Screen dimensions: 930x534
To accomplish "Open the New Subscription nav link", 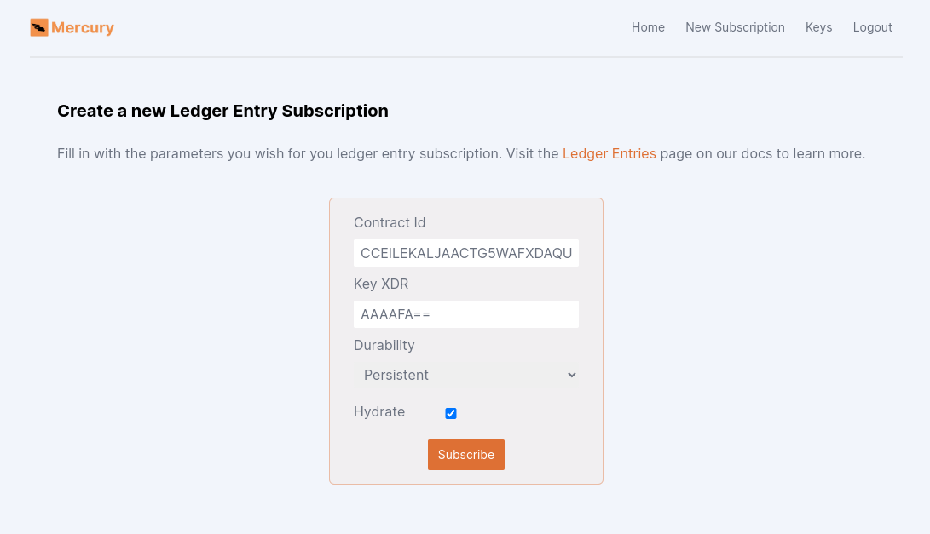I will [x=735, y=27].
